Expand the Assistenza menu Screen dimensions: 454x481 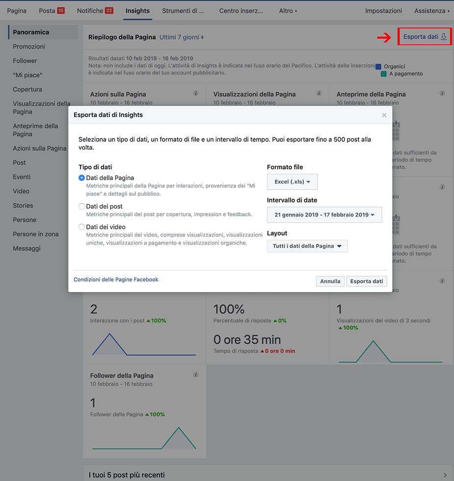[432, 11]
